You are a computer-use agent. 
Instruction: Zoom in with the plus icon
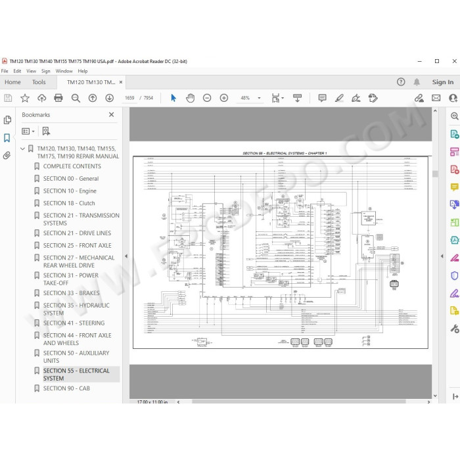click(x=224, y=98)
